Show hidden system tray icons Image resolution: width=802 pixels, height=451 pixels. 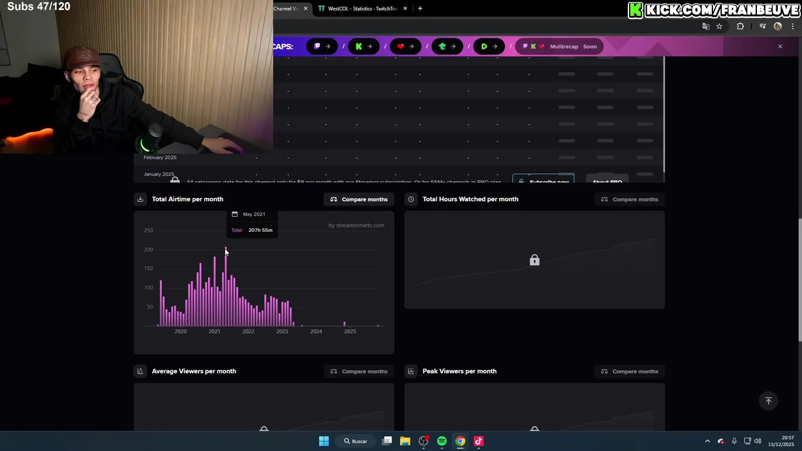click(x=707, y=441)
